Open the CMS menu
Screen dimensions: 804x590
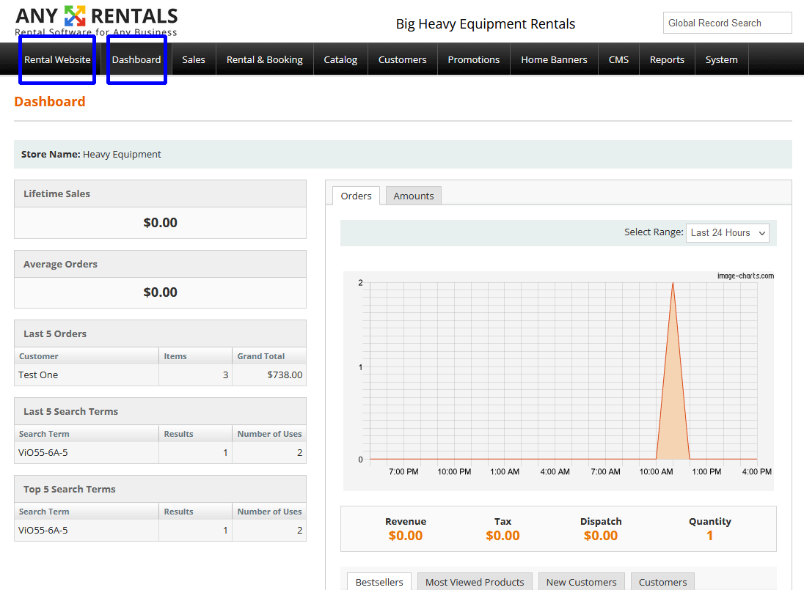(x=618, y=59)
